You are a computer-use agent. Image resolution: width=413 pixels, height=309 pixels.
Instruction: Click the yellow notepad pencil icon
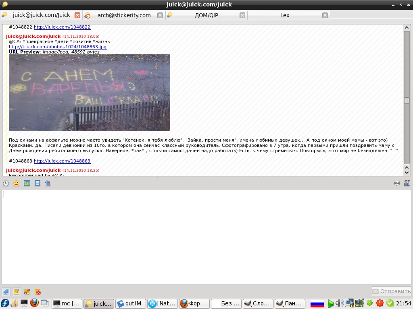[16, 292]
